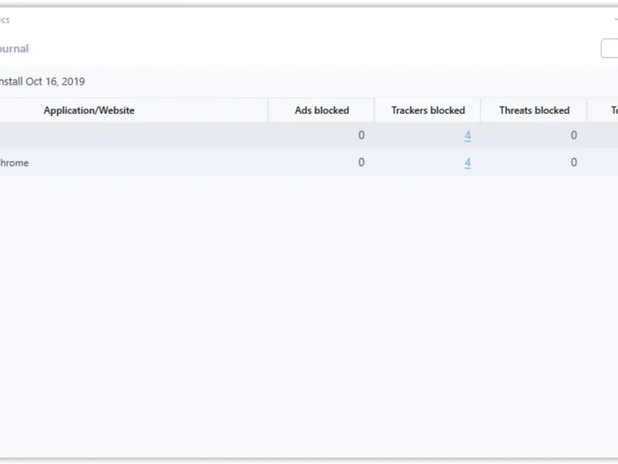Click the partially visible button at top right

coord(610,48)
